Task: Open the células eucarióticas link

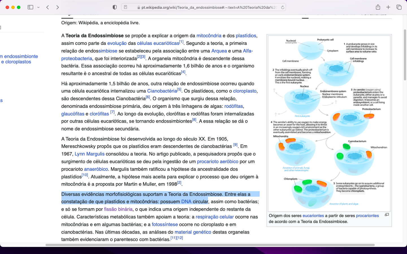Action: tap(158, 43)
